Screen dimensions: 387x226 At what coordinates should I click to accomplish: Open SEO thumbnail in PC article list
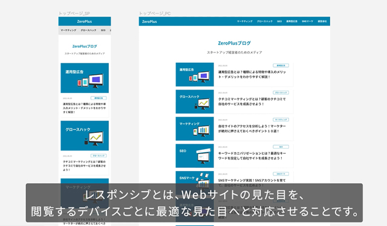coord(195,156)
